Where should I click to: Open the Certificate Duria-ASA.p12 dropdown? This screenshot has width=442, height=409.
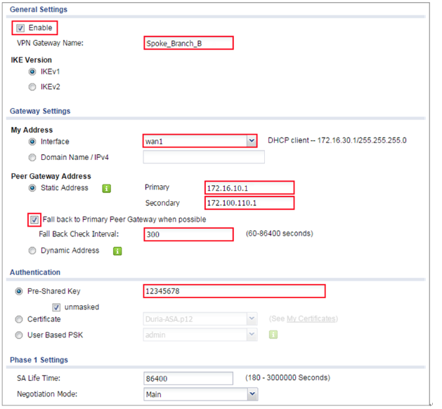(x=252, y=319)
